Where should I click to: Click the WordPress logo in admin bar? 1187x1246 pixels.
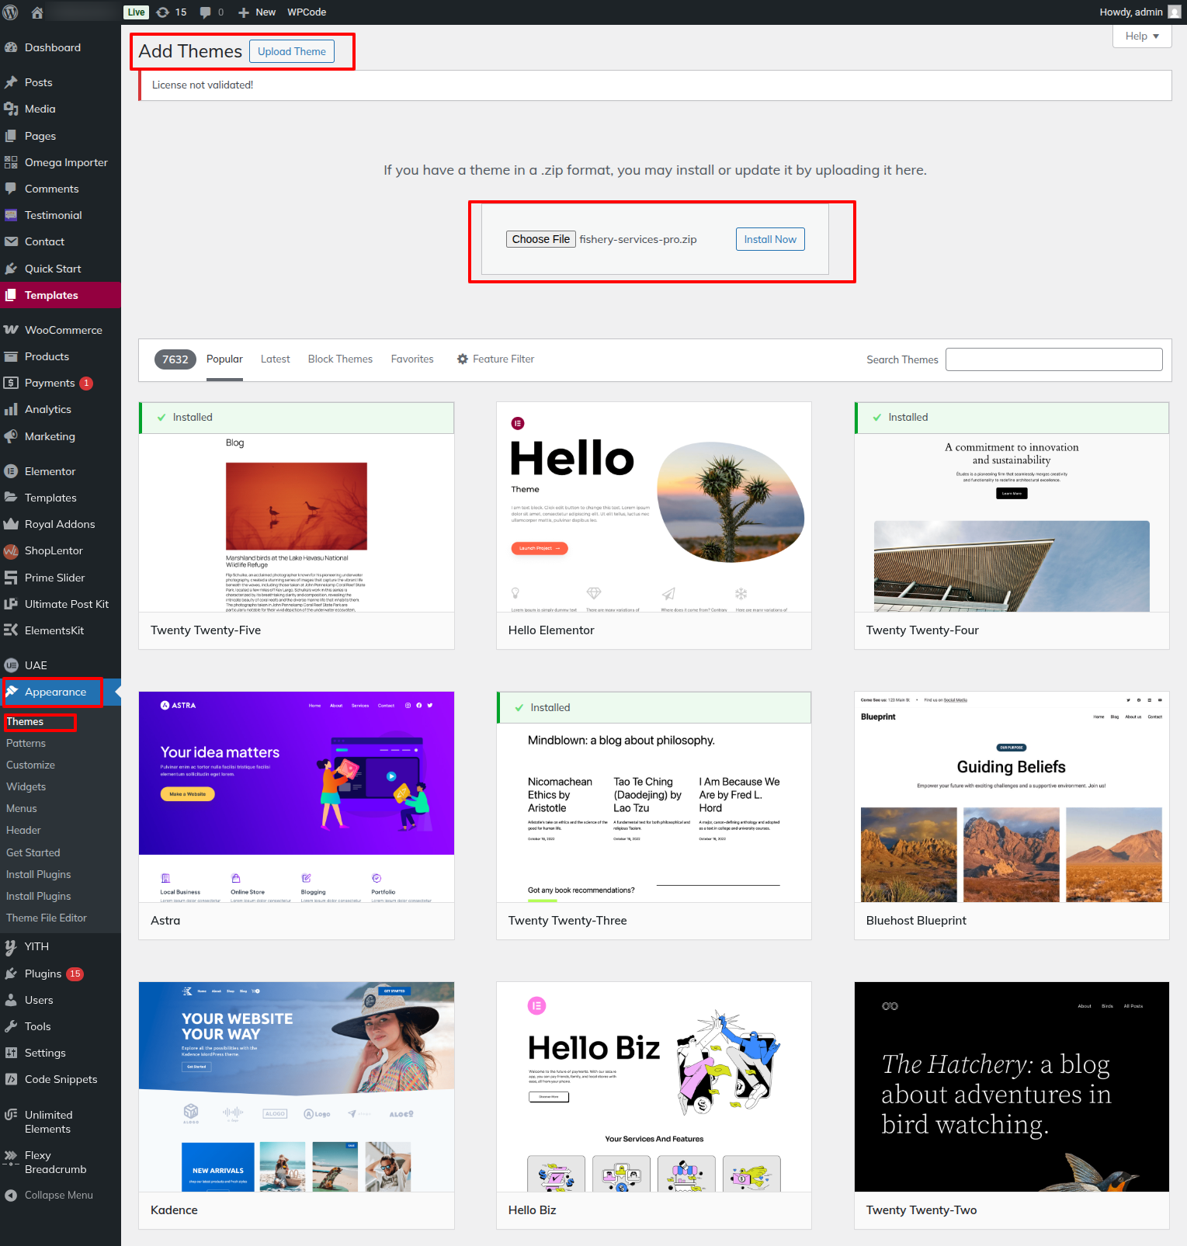[11, 12]
